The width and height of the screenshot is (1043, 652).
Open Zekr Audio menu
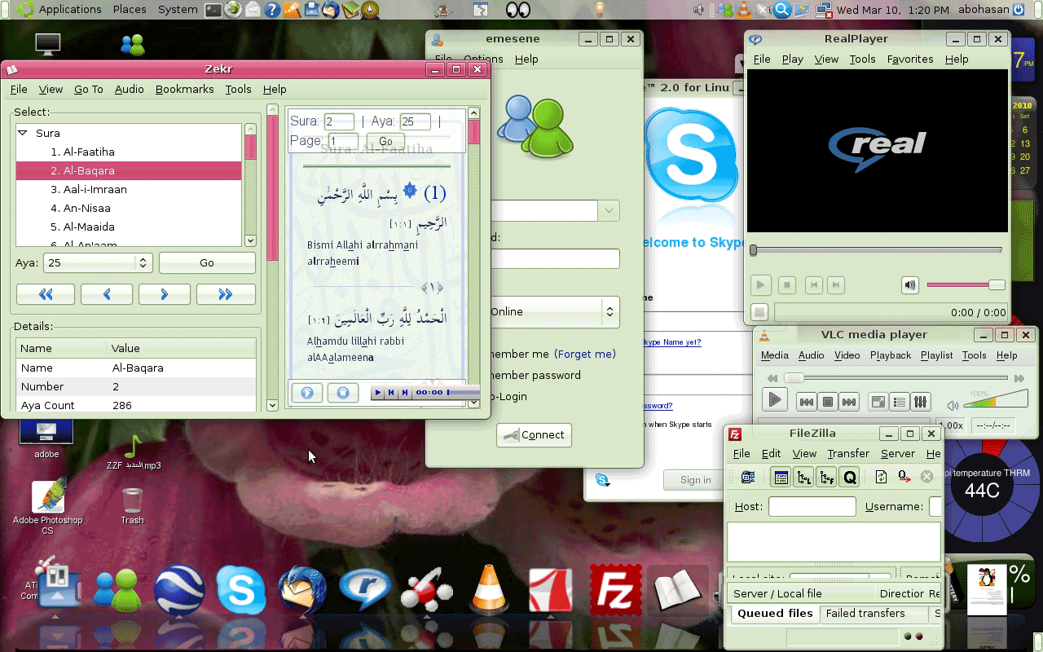pos(130,89)
